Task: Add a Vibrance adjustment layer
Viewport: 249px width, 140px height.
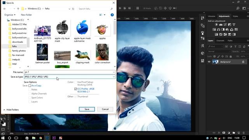Action: point(234,24)
